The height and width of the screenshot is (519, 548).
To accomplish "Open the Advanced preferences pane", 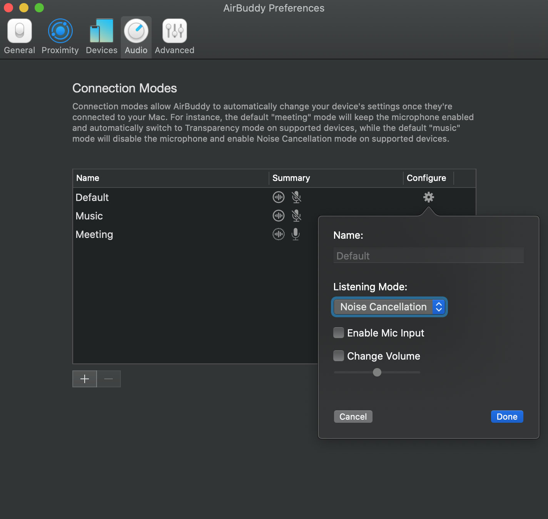I will click(174, 37).
